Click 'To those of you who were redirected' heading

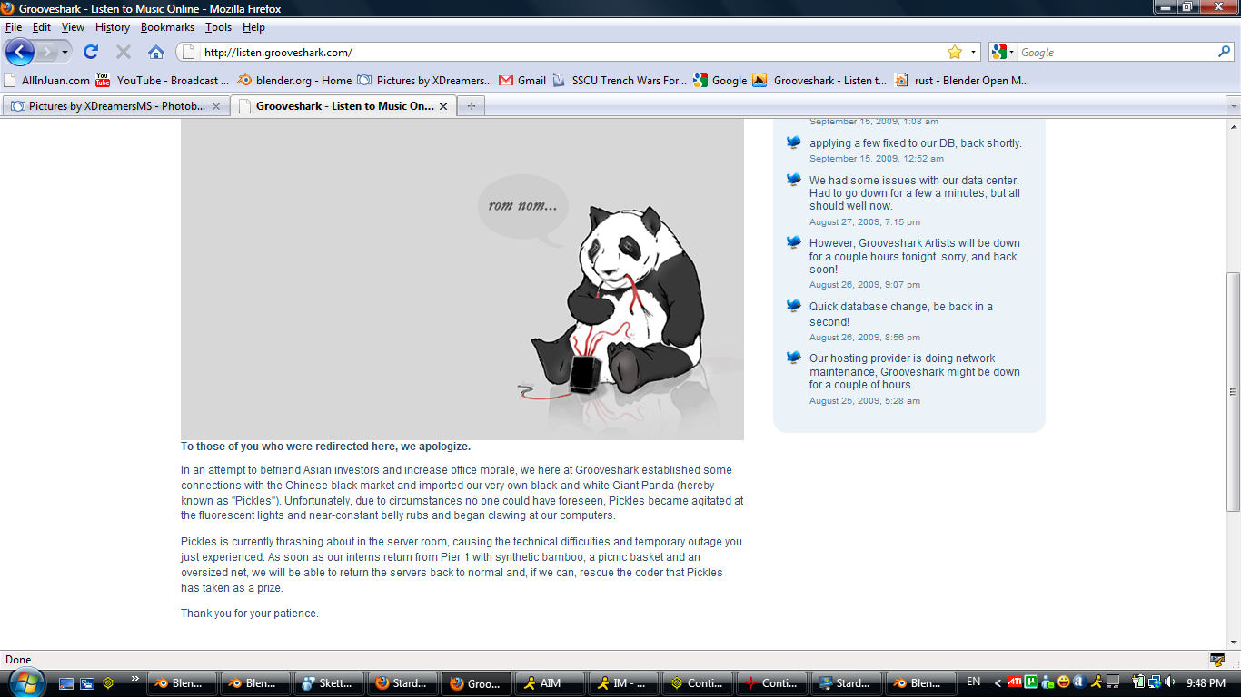(325, 447)
